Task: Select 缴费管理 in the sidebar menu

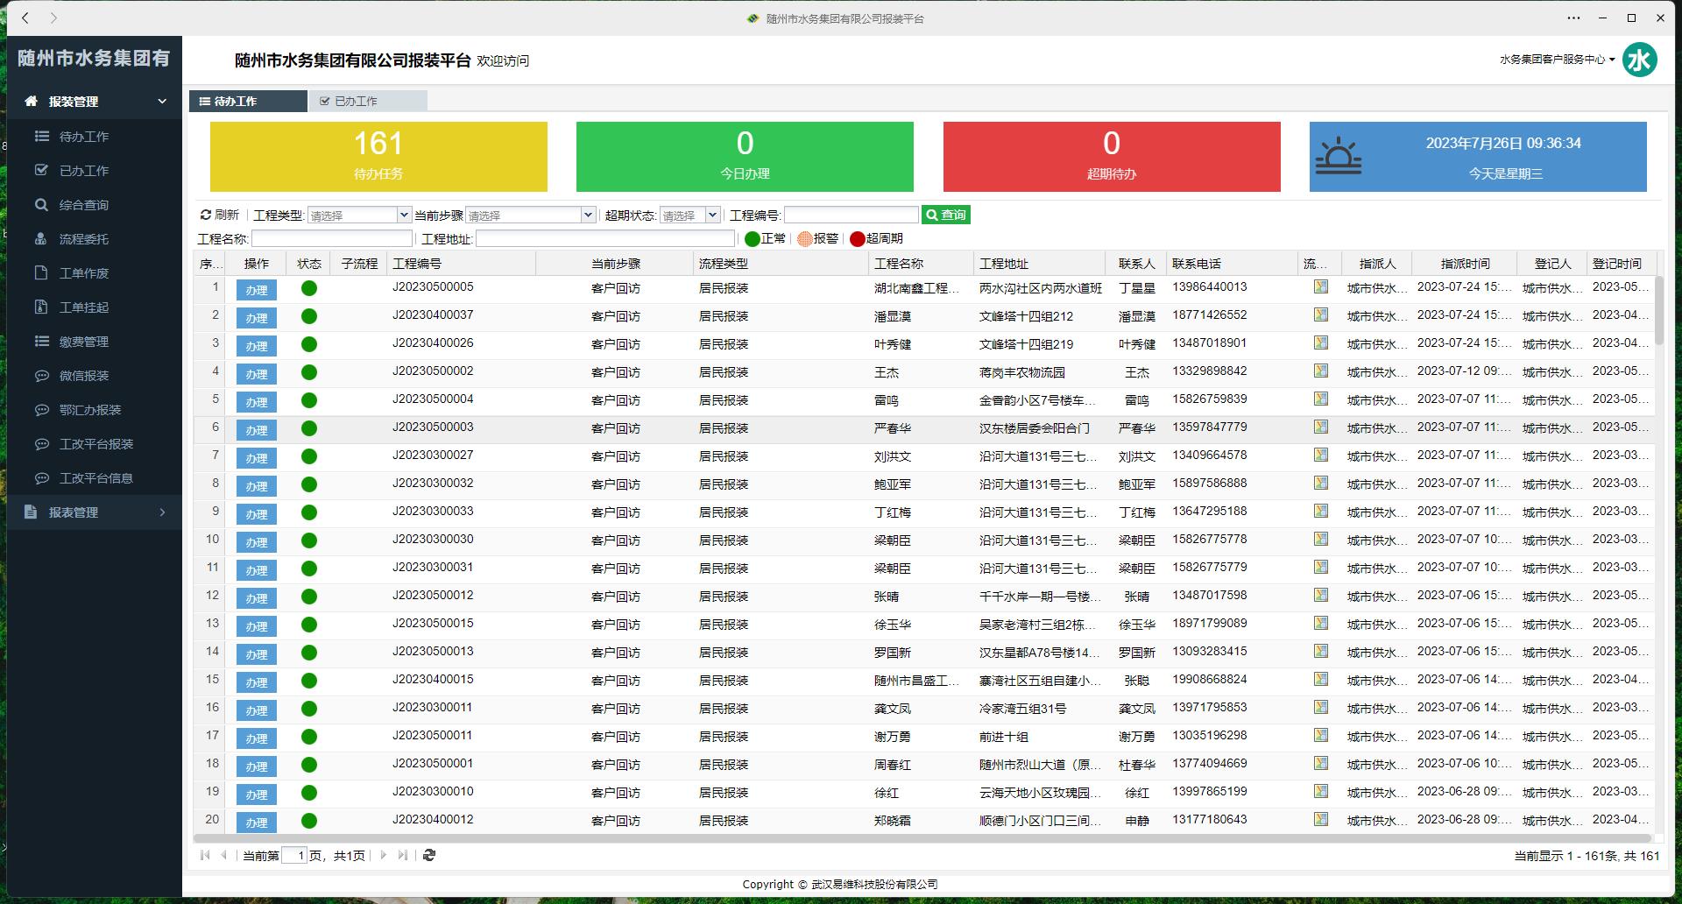Action: 84,342
